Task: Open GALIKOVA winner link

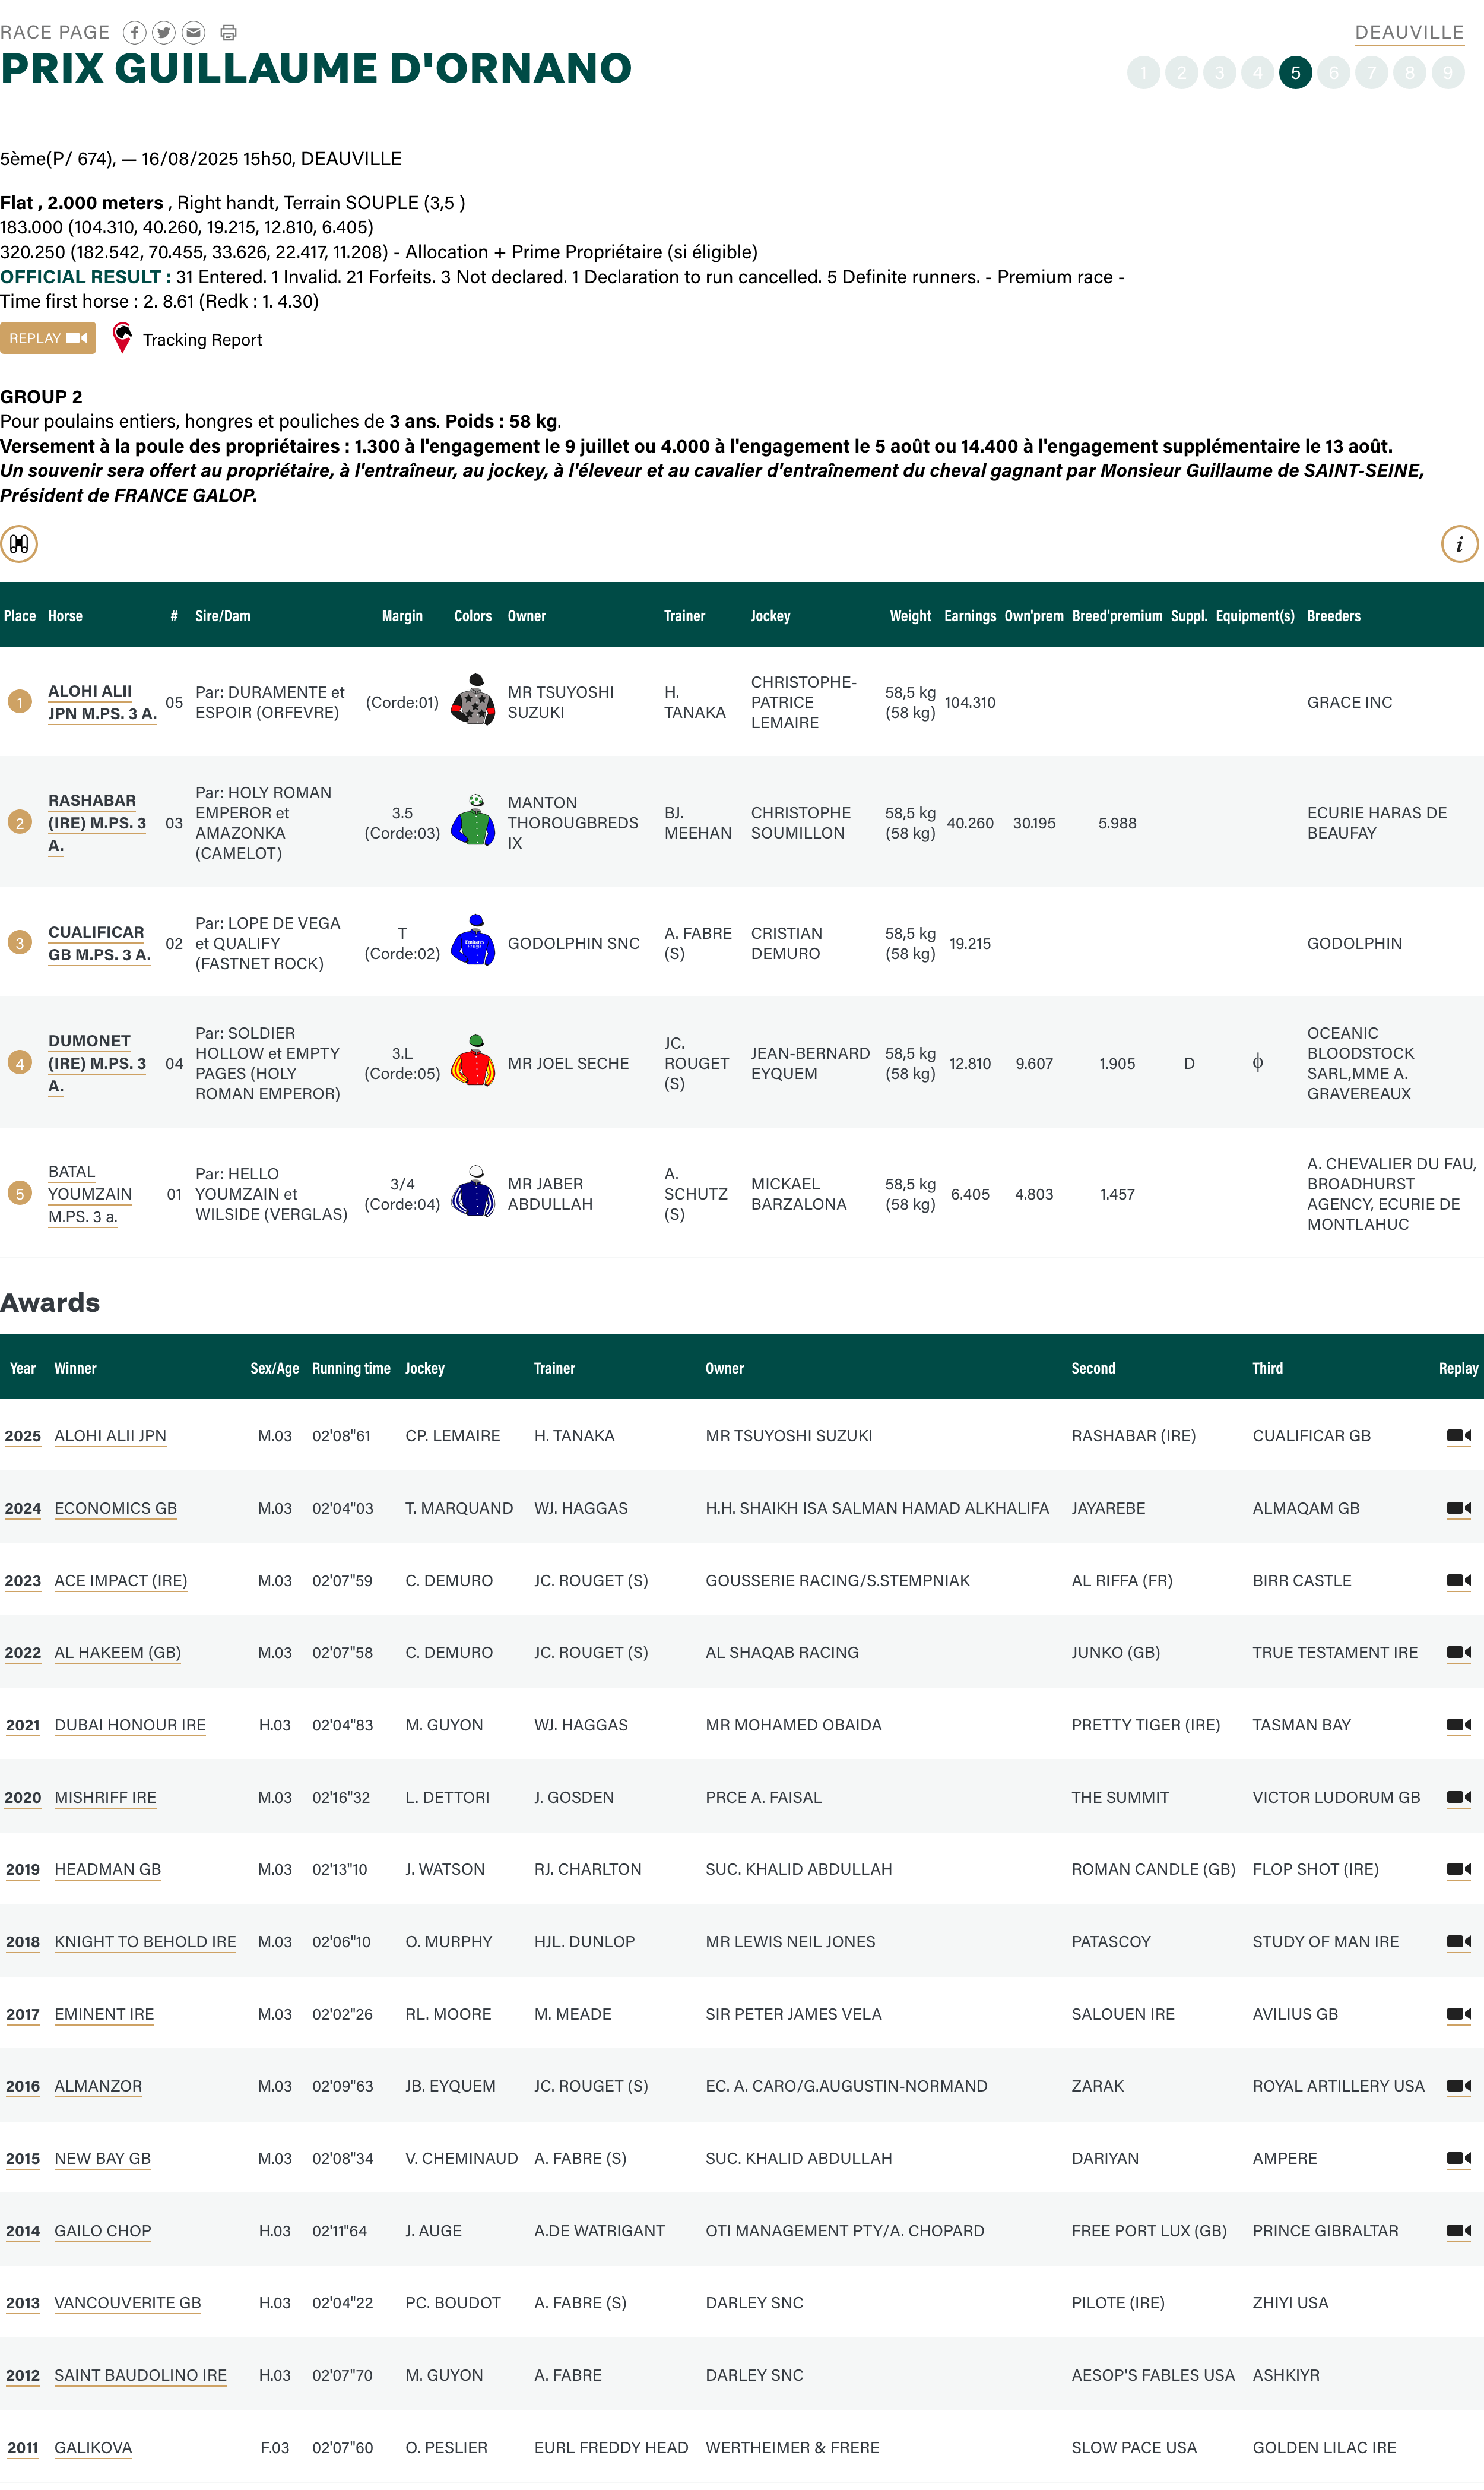Action: point(93,2448)
